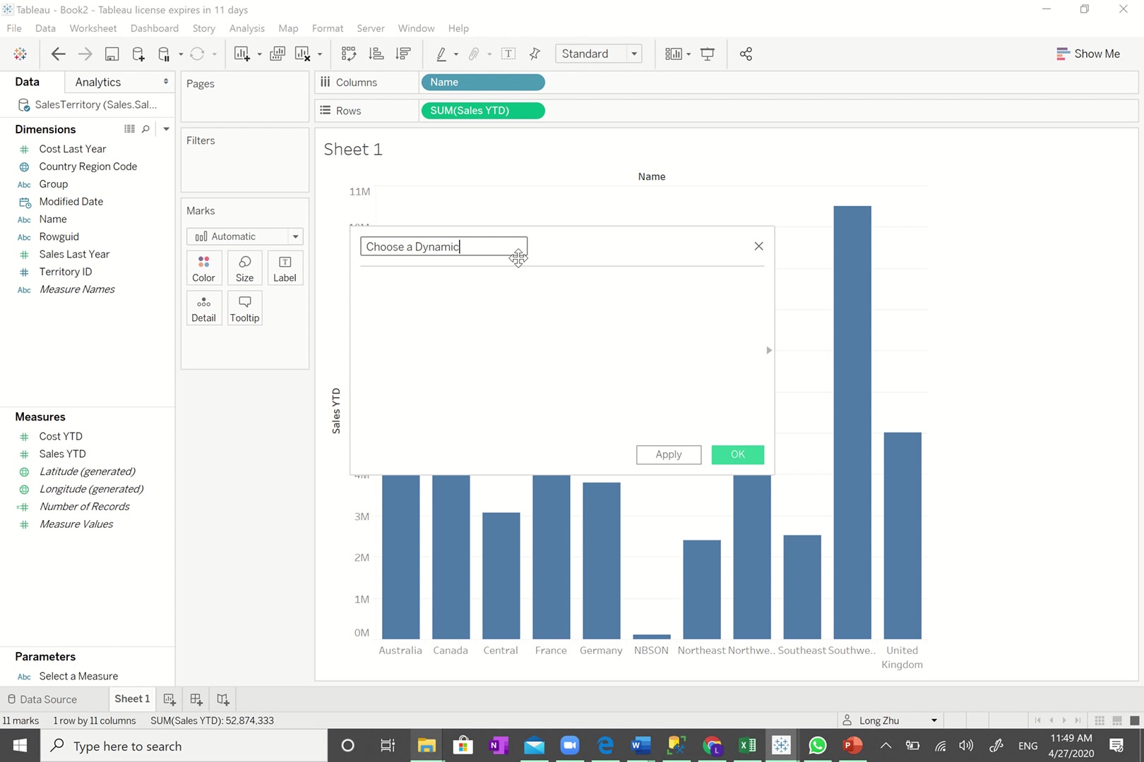Toggle Show Mark Labels
This screenshot has height=762, width=1144.
[508, 54]
